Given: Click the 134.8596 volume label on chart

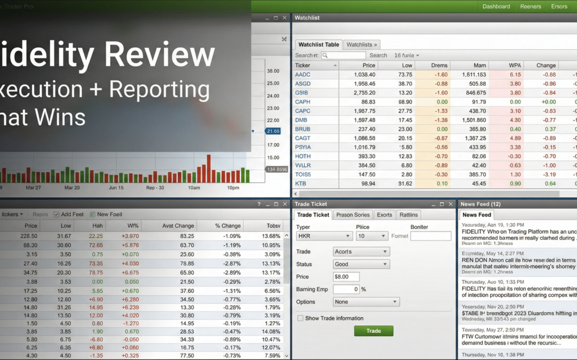Looking at the screenshot, I should (x=276, y=170).
